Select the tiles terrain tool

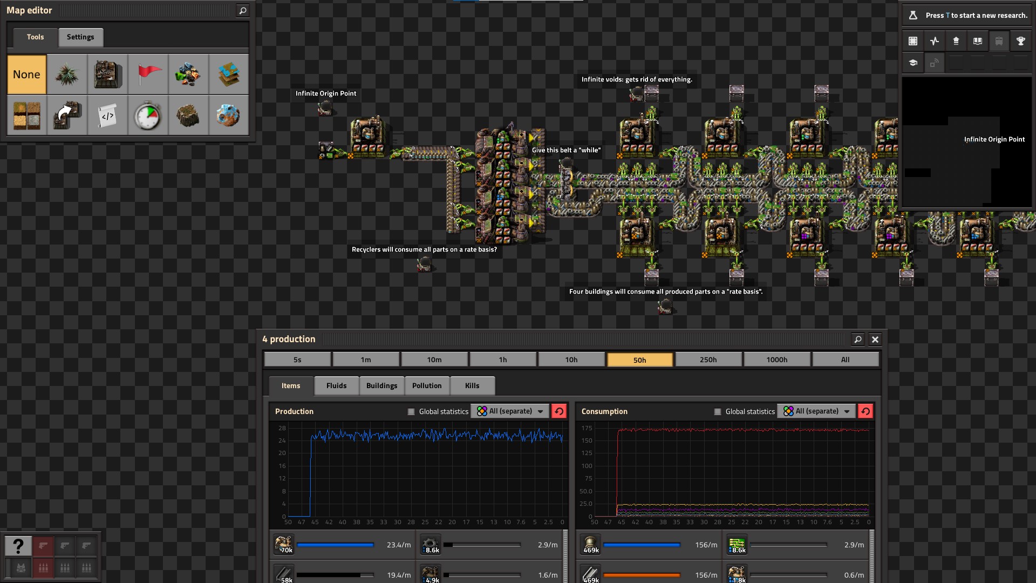click(26, 116)
